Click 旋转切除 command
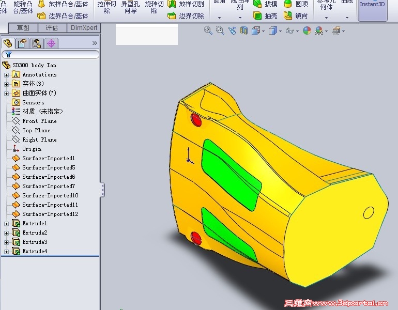 click(154, 7)
